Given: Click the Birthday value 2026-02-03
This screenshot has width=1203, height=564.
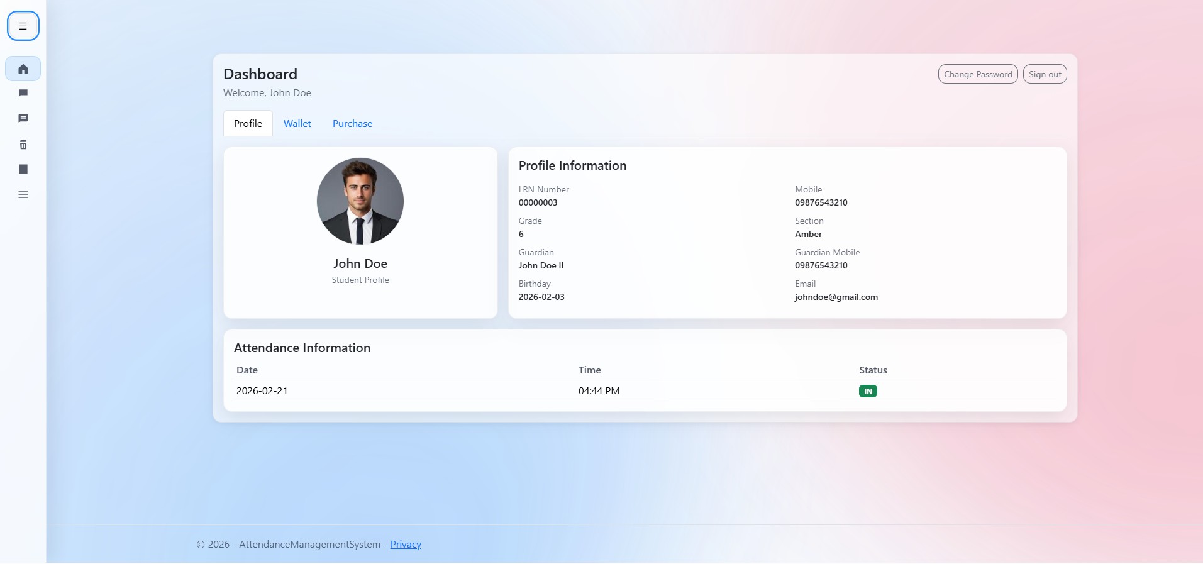Looking at the screenshot, I should pyautogui.click(x=541, y=297).
